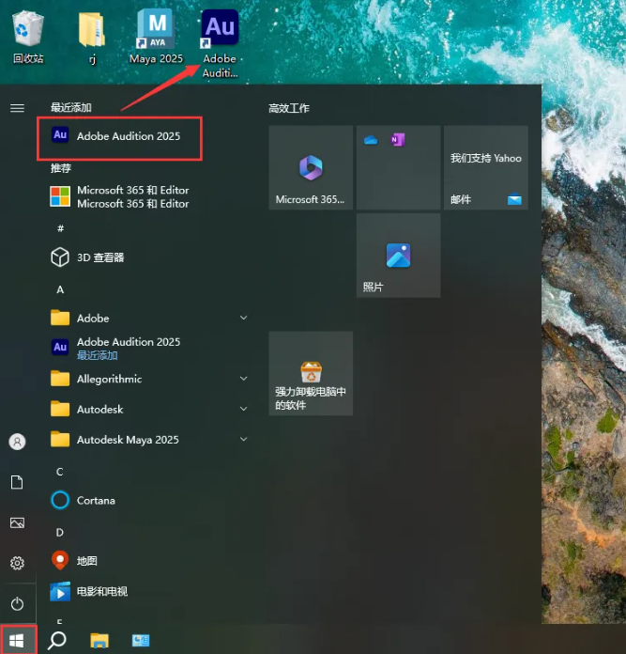Expand the Start menu hamburger button

[x=17, y=108]
